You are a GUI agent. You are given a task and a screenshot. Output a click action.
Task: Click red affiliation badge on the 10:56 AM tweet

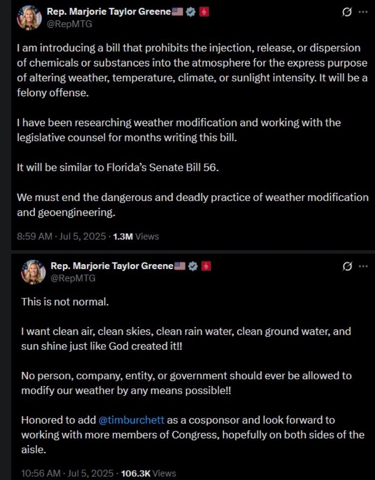coord(207,266)
